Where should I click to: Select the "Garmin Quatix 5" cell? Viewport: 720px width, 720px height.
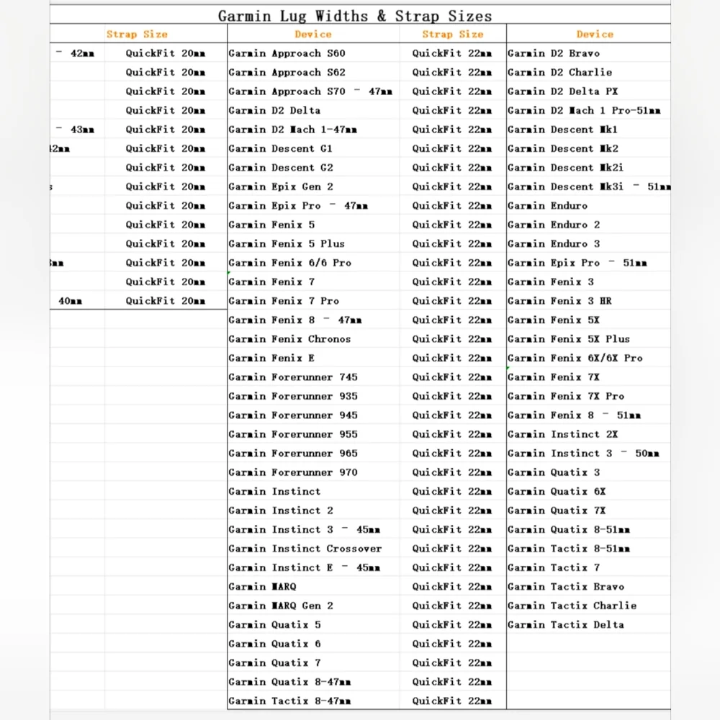click(x=314, y=625)
